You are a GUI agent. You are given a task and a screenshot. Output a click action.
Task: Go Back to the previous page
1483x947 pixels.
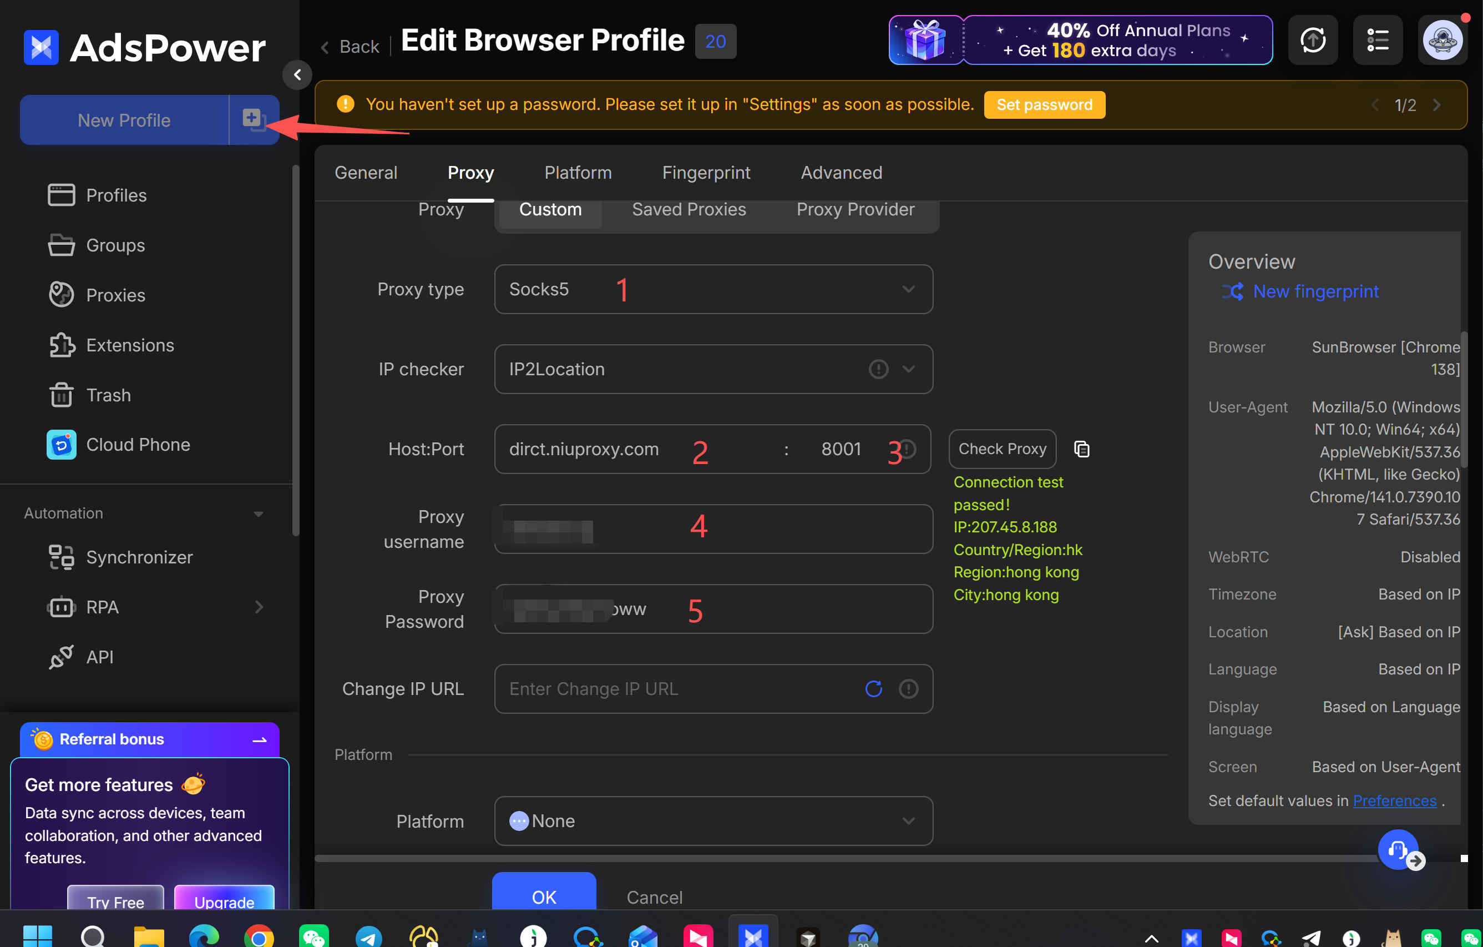coord(350,47)
